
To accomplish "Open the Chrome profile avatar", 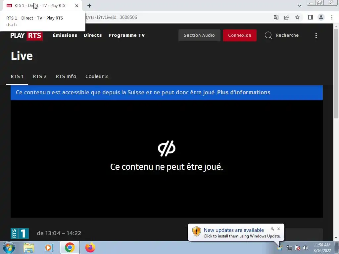I will coord(321,17).
